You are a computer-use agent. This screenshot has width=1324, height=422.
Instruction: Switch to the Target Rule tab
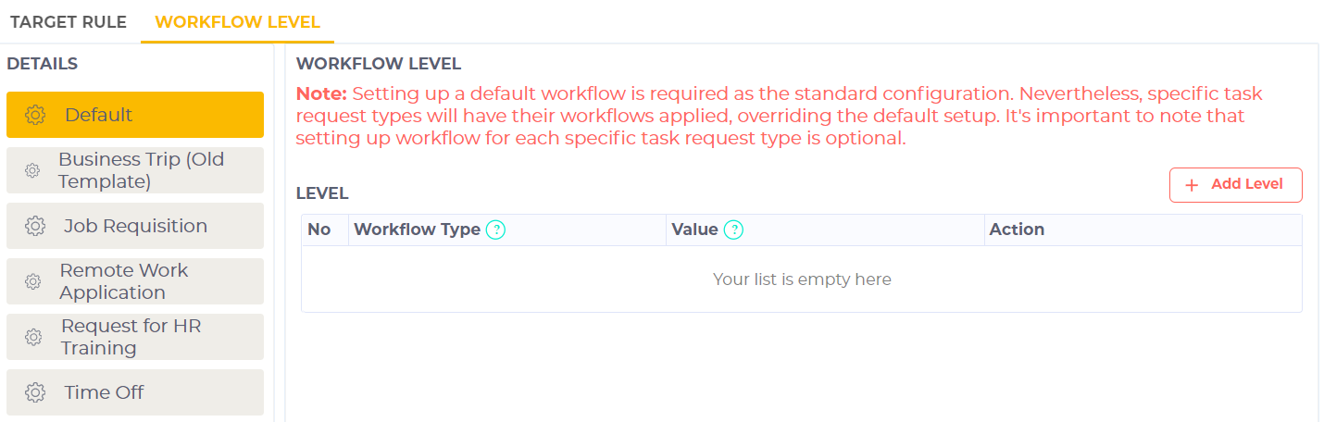pos(69,22)
